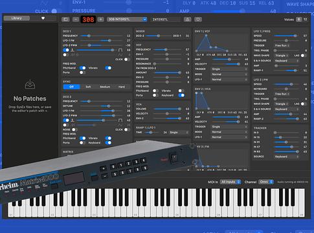The image size is (314, 233).
Task: Click the LFO 1 SPEED slider
Action: (286, 36)
